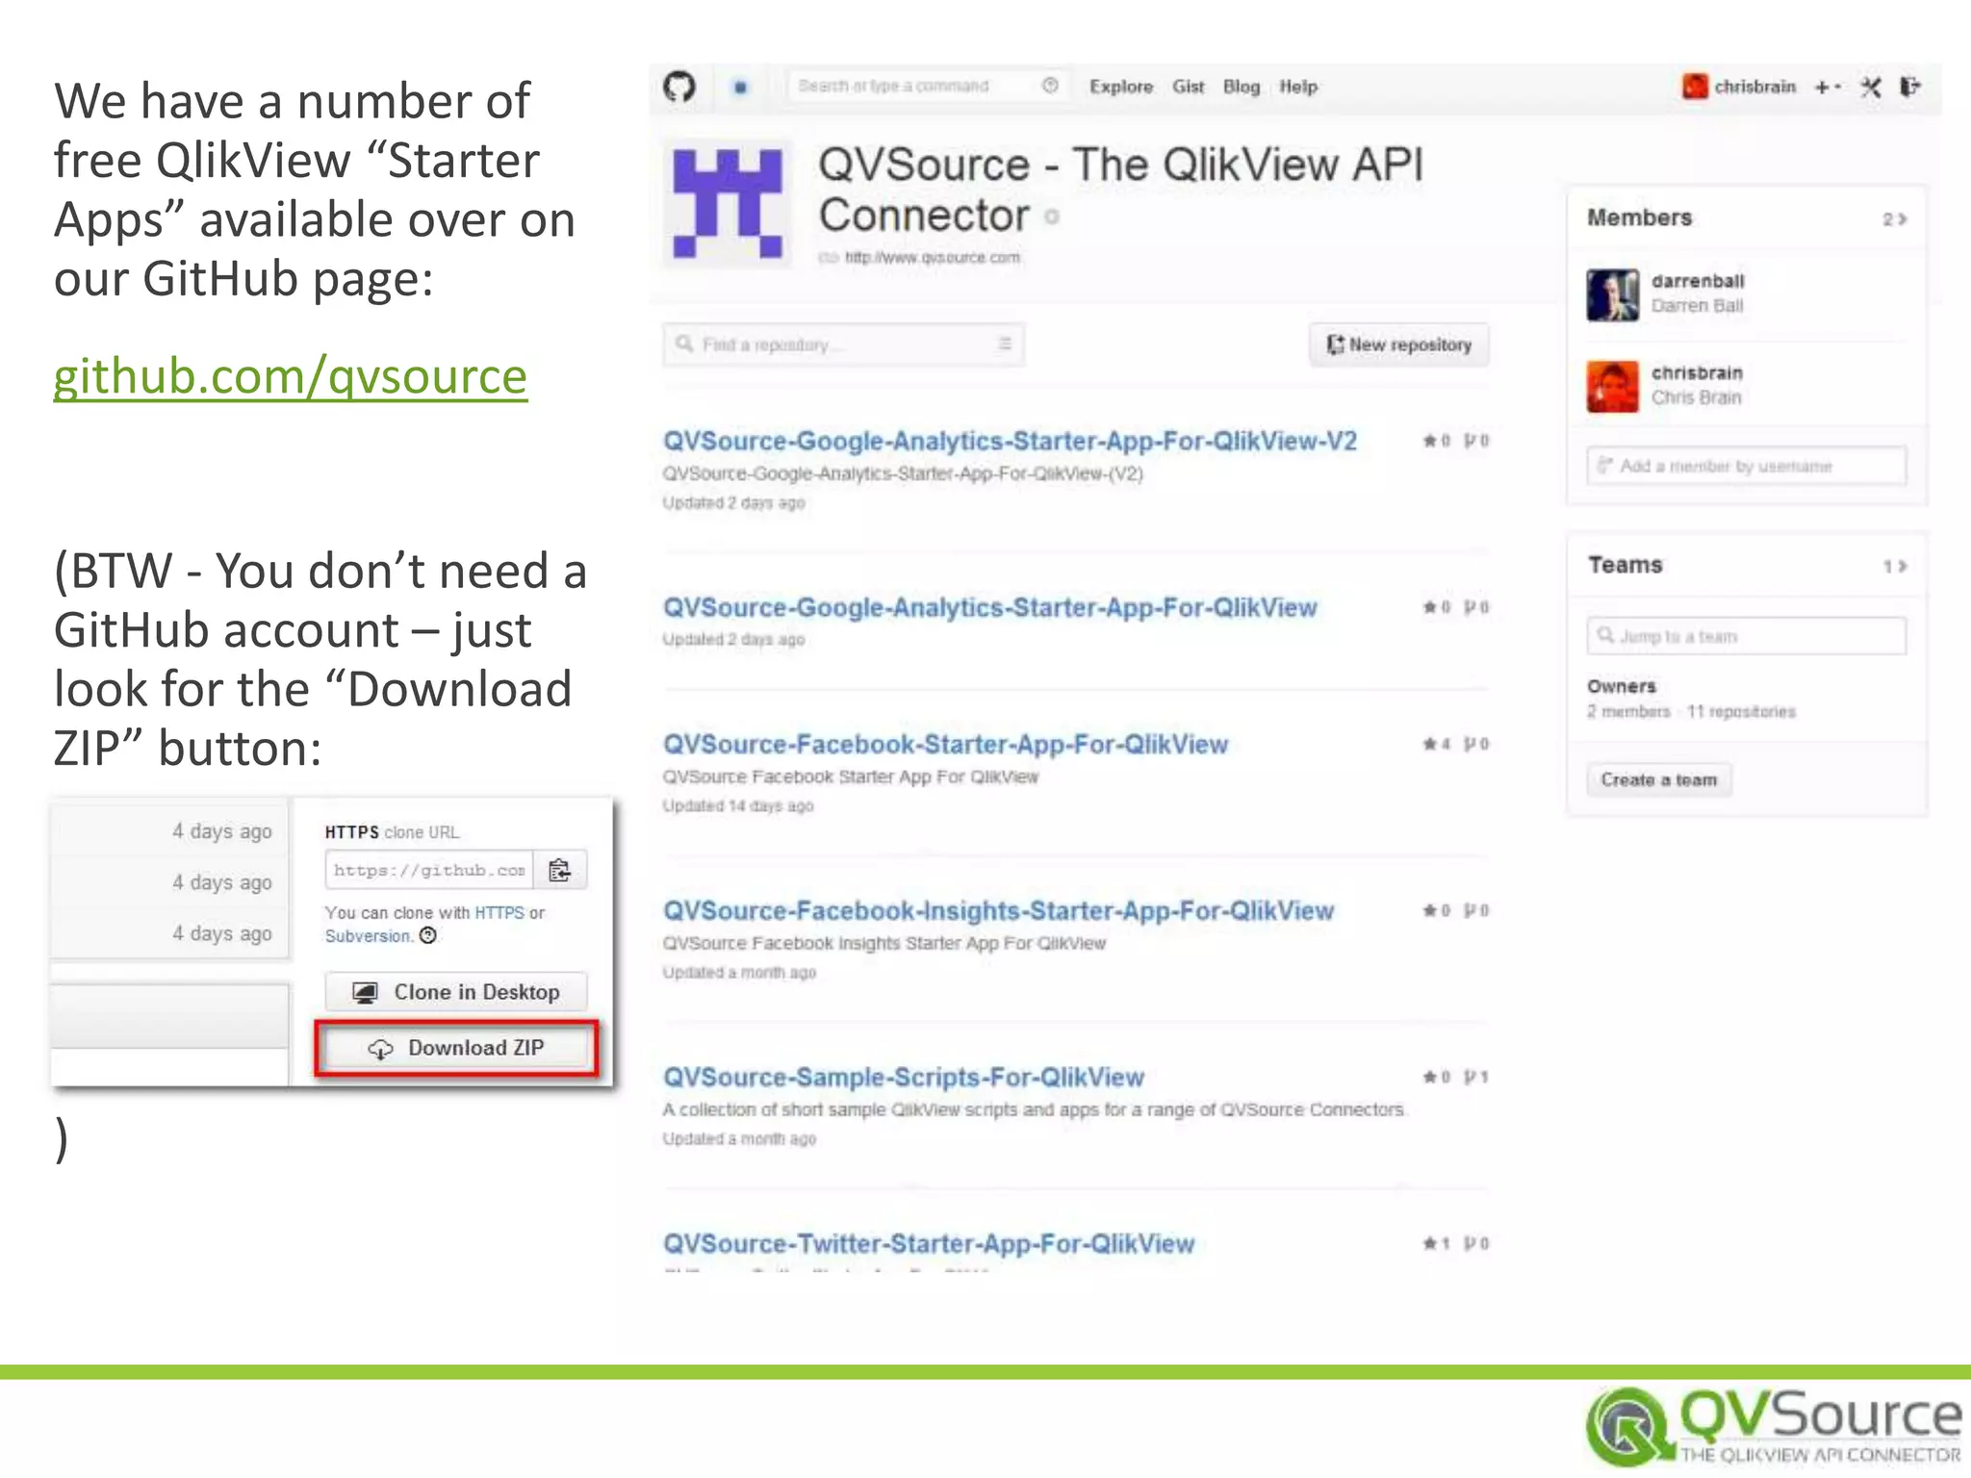1971x1478 pixels.
Task: Click the chrisbrain avatar in header
Action: (1695, 87)
